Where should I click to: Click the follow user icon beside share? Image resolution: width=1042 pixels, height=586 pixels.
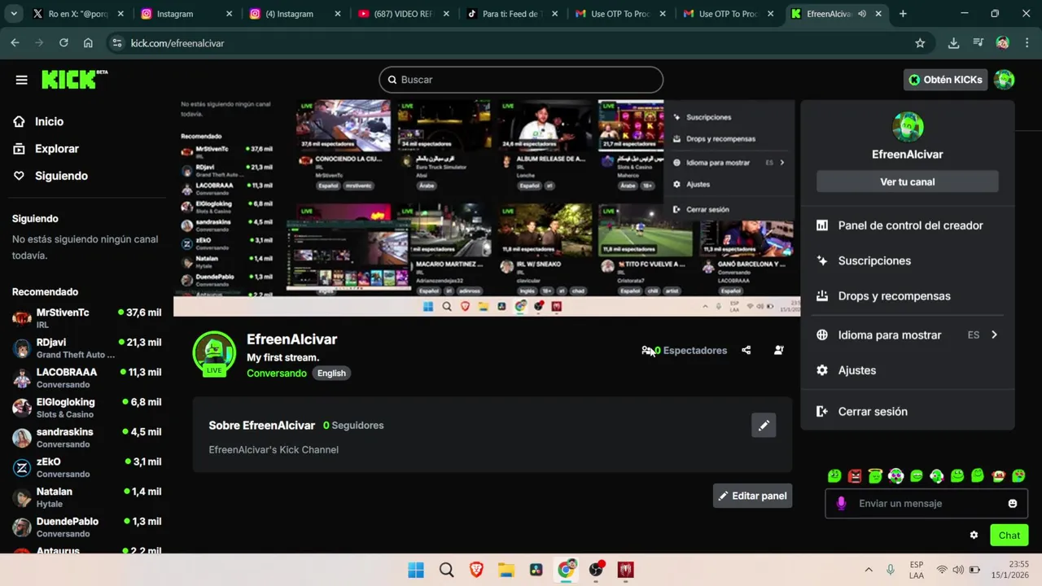(x=779, y=350)
